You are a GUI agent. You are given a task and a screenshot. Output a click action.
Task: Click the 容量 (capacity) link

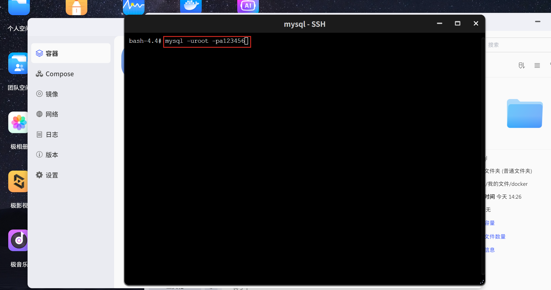tap(490, 223)
